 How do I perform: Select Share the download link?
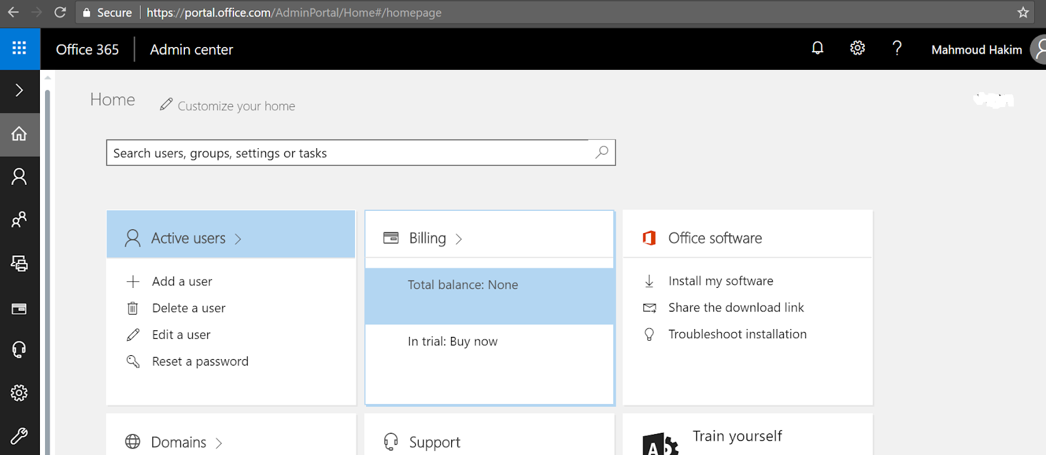[736, 307]
